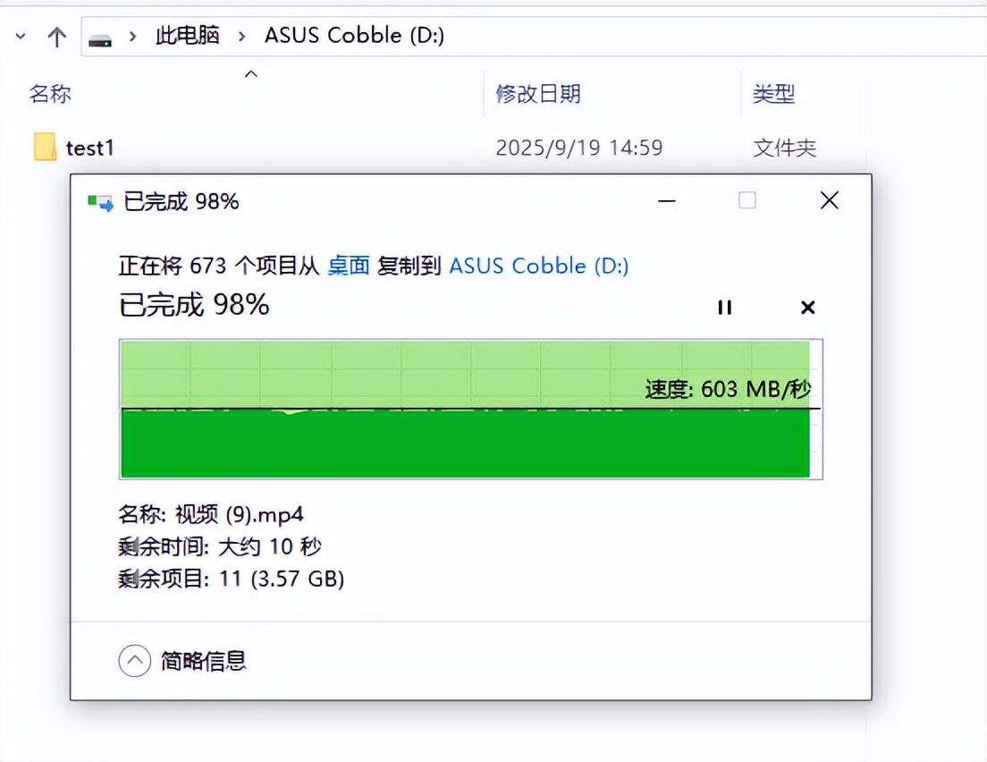Pause the file copy operation
This screenshot has height=762, width=987.
(x=724, y=307)
